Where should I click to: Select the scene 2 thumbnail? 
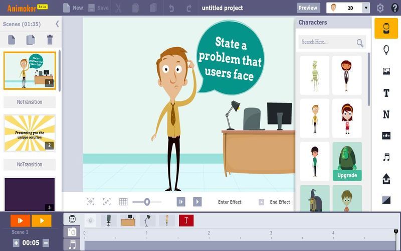pos(30,133)
